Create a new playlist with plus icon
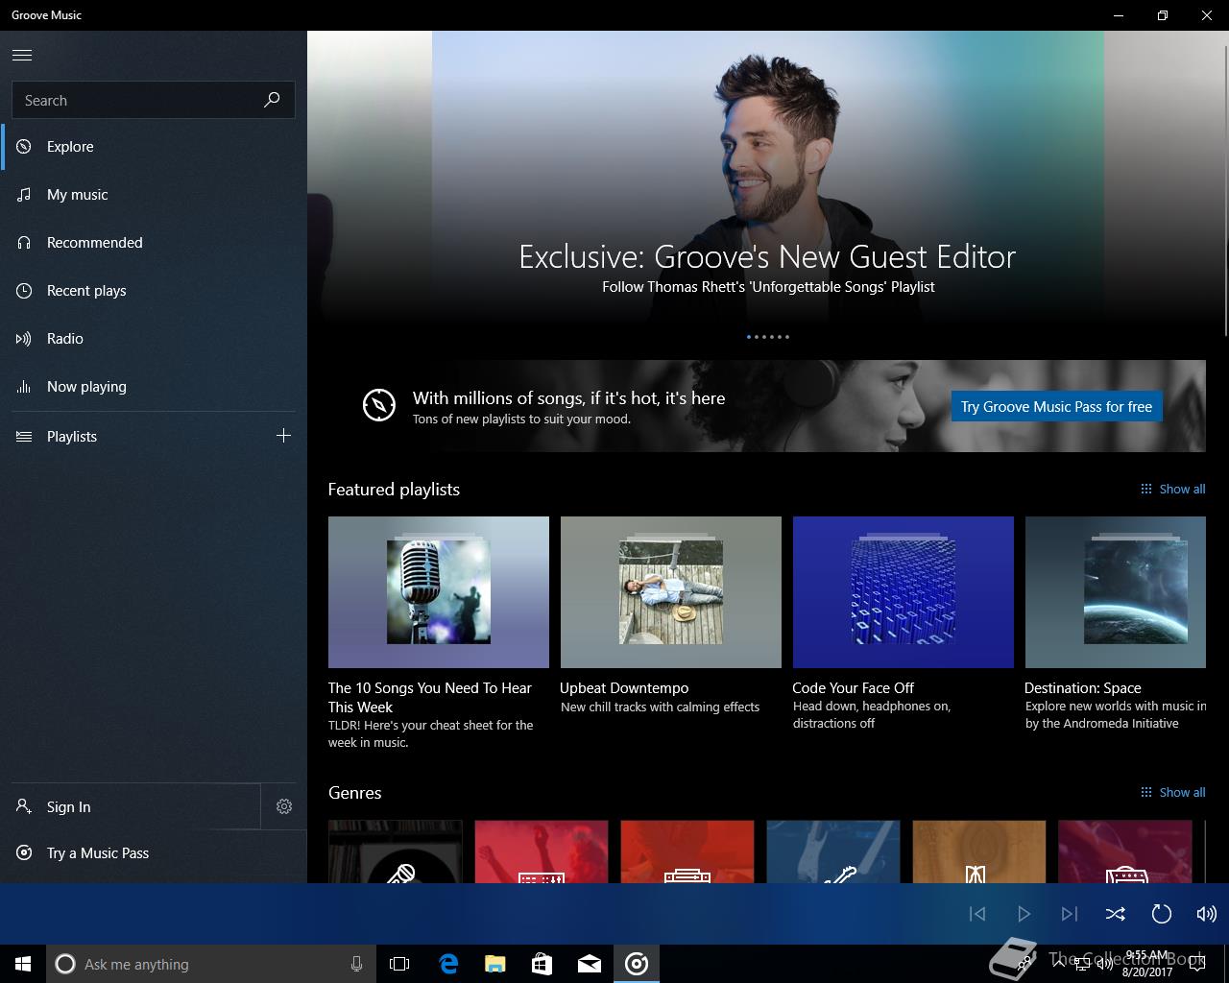1229x983 pixels. [x=283, y=436]
